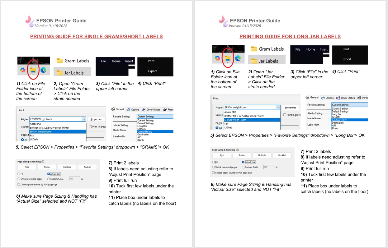Select Actual size radio on Single Grams page

(x=49, y=174)
